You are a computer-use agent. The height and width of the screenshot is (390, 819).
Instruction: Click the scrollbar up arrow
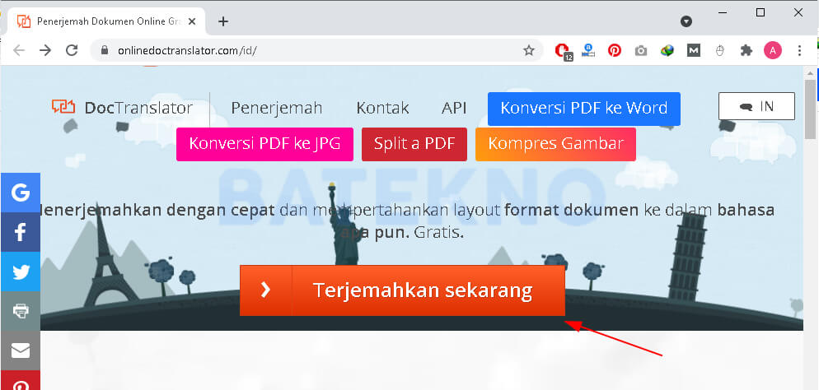[810, 72]
